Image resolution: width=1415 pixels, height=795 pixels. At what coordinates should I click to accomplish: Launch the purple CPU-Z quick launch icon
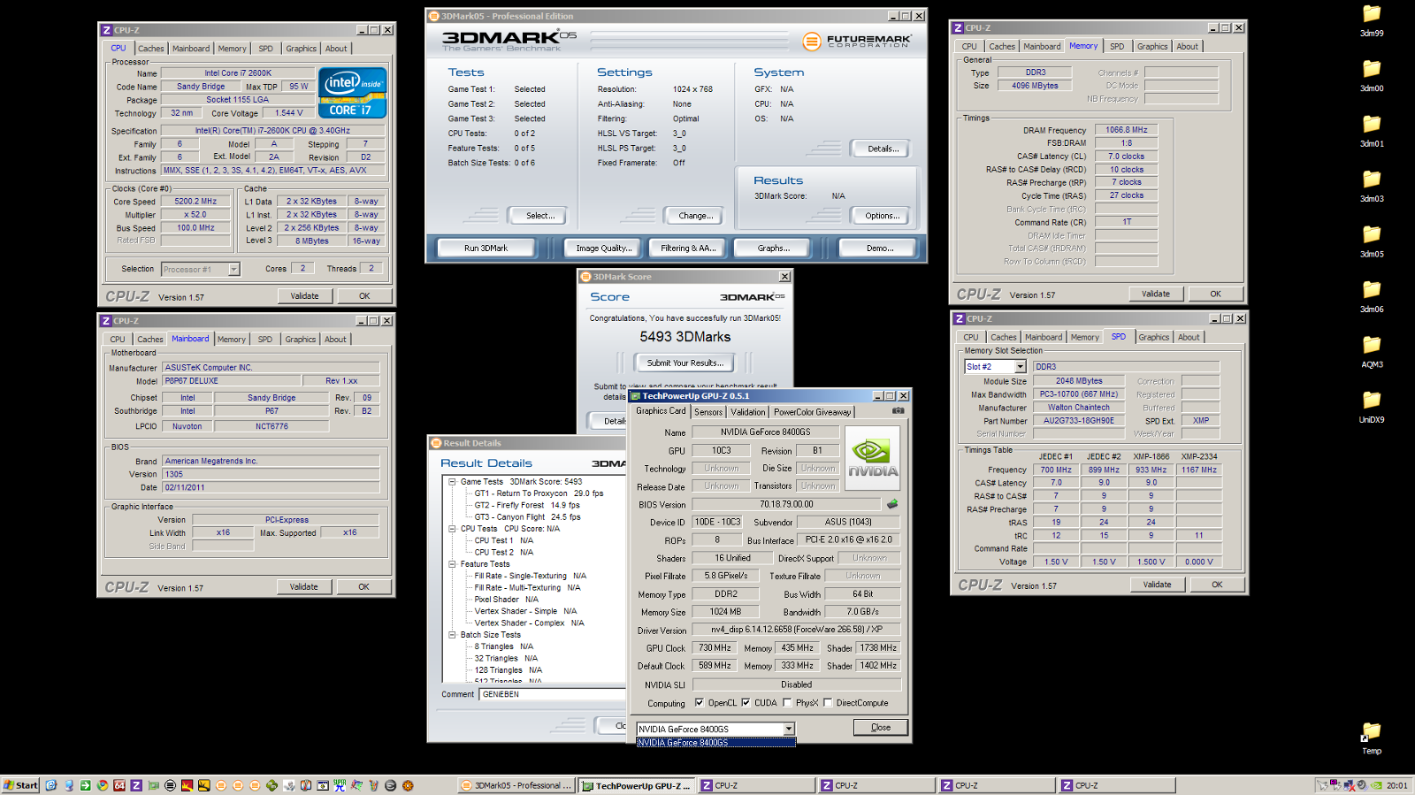click(x=136, y=785)
